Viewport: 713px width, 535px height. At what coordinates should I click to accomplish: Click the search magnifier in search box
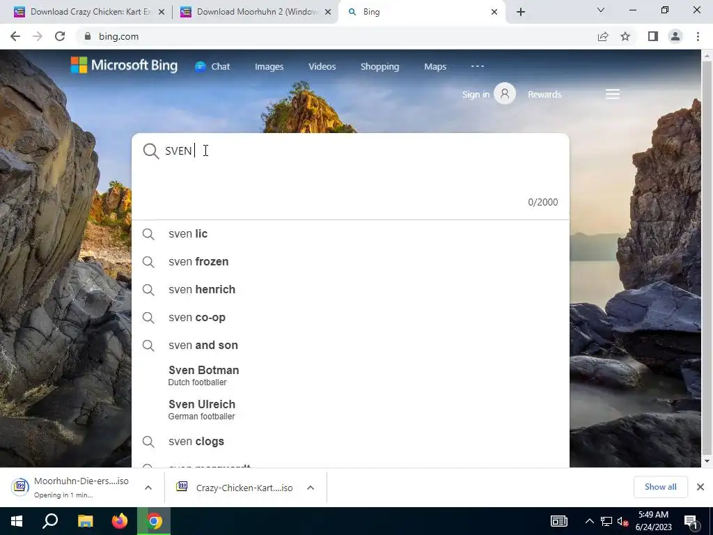(151, 150)
